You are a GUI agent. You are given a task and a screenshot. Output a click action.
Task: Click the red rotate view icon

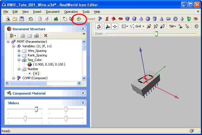tap(99, 26)
